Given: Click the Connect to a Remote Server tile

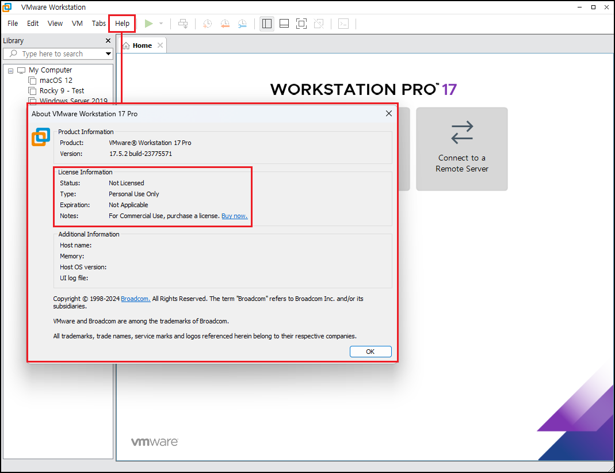Looking at the screenshot, I should click(462, 149).
